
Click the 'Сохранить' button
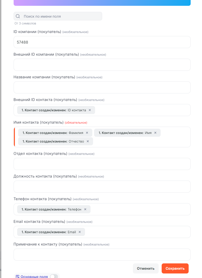[175, 268]
